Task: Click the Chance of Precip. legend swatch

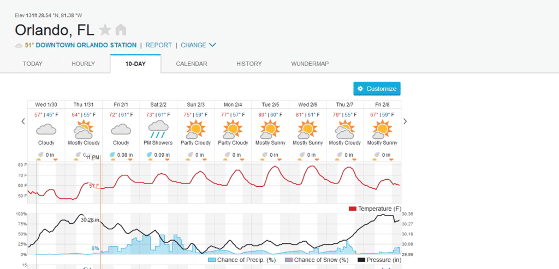Action: coord(212,260)
